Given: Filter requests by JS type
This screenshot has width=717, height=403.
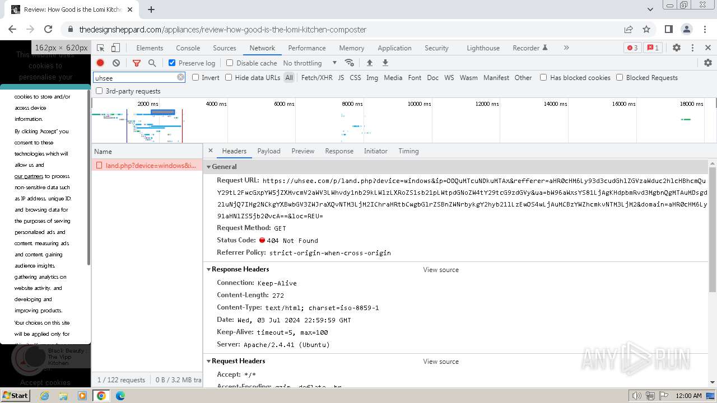Looking at the screenshot, I should 341,78.
